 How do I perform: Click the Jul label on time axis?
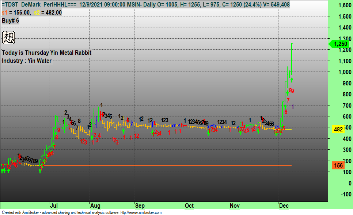[54, 206]
